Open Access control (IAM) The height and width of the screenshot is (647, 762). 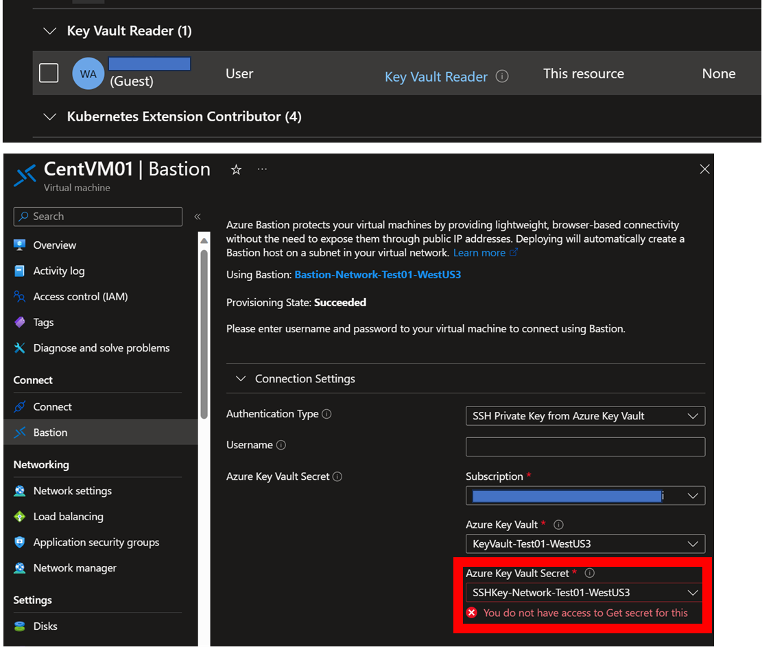pos(81,297)
